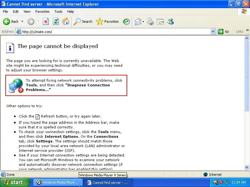Open the Search pane button
The image size is (250, 187).
pos(83,22)
